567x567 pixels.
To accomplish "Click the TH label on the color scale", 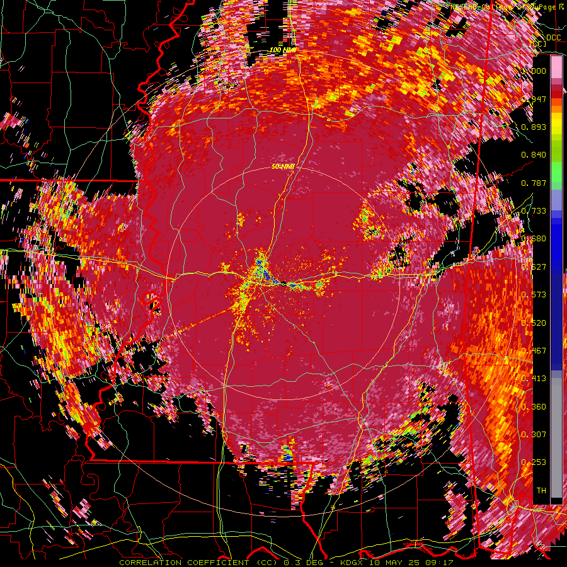I will coord(541,491).
